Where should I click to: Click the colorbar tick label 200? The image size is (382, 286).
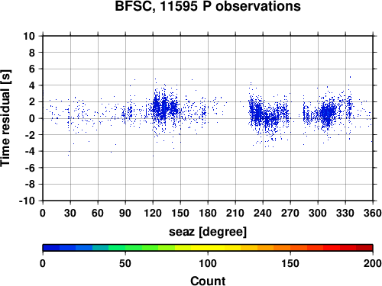tap(373, 264)
